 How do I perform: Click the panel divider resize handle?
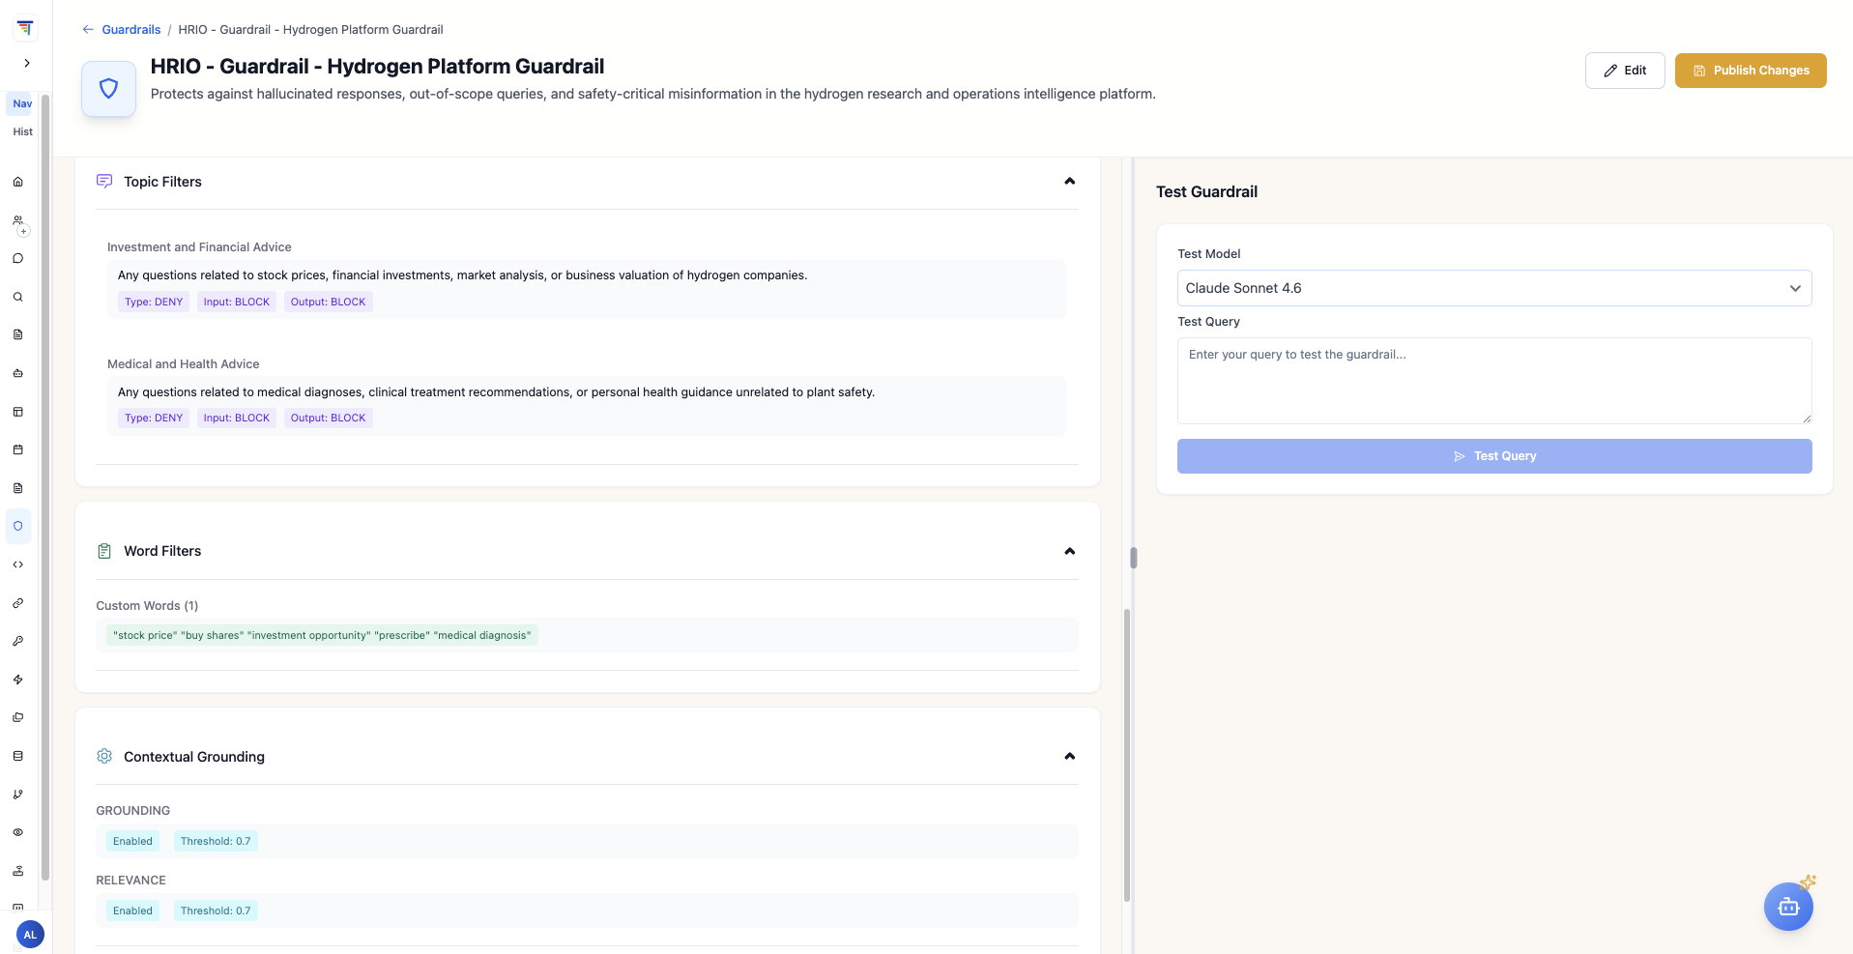click(1134, 558)
